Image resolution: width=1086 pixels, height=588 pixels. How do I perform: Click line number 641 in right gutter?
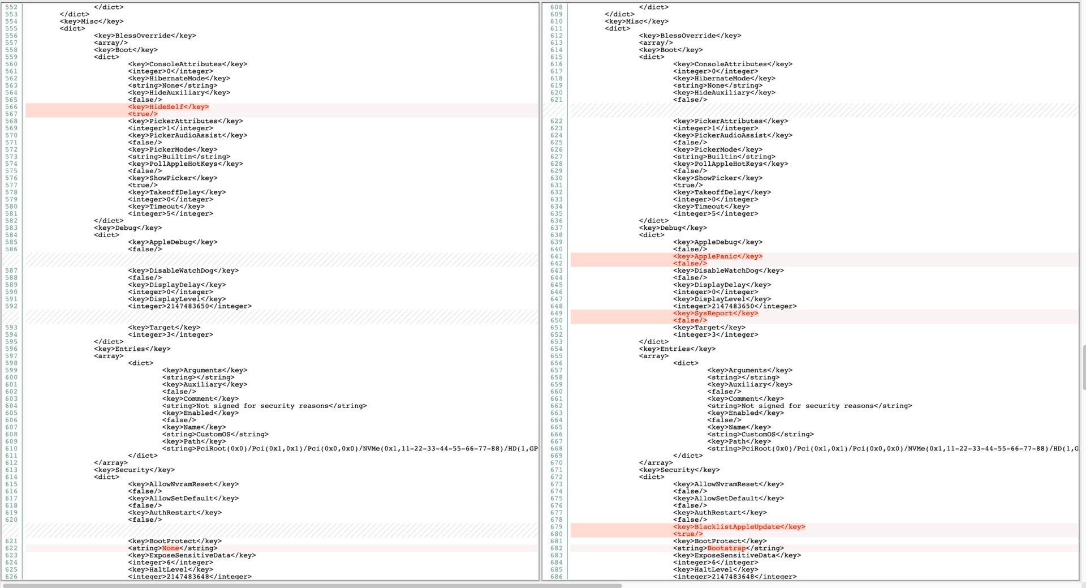(556, 256)
